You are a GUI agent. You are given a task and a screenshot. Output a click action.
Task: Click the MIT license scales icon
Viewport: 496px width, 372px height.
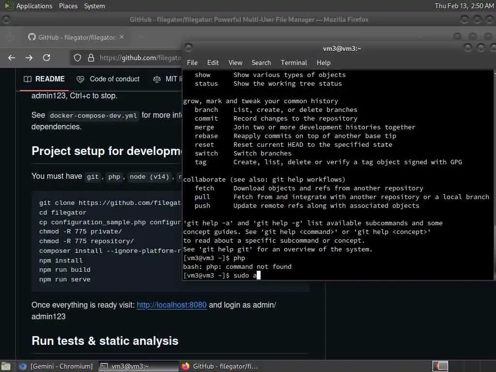156,79
